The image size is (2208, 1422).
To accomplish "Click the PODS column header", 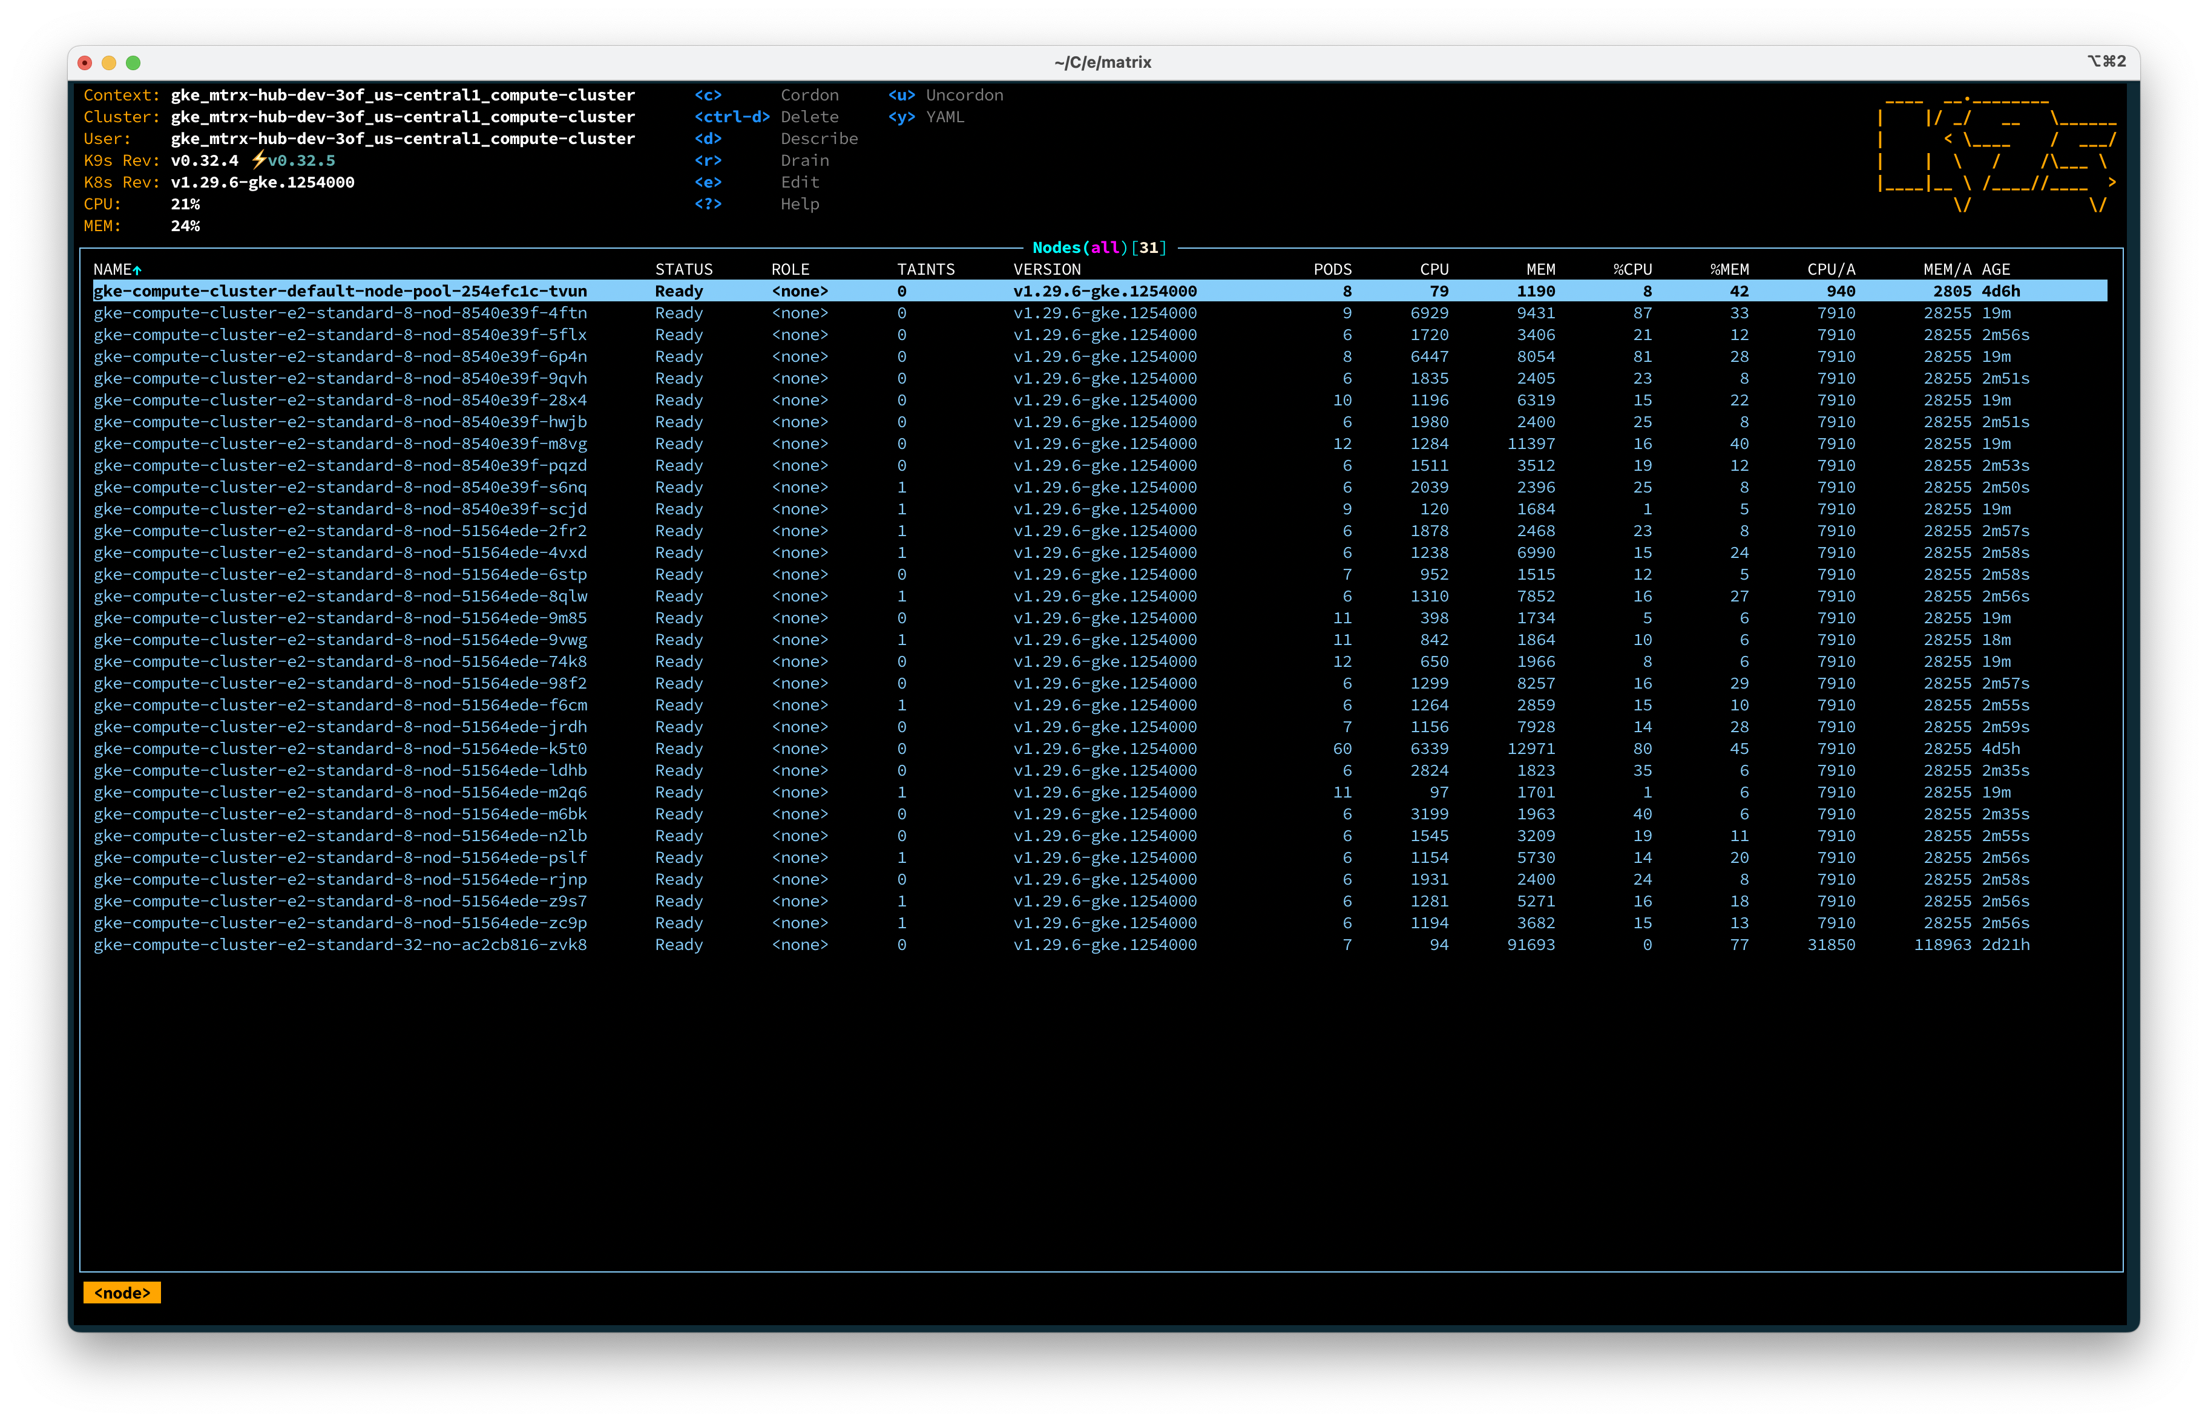I will (1332, 270).
